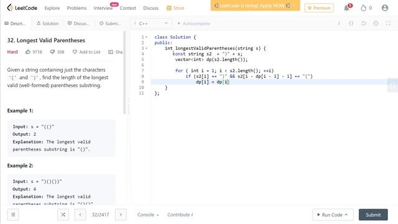The width and height of the screenshot is (398, 224).
Task: Open the C++ language dropdown
Action: [x=151, y=24]
